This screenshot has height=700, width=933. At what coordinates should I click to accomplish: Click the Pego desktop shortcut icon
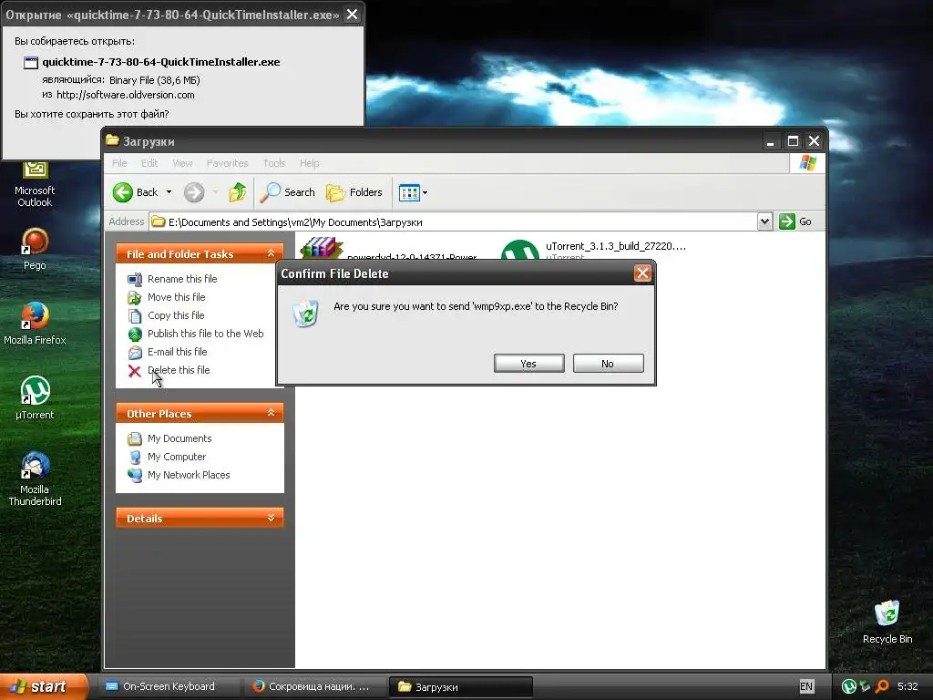point(36,241)
